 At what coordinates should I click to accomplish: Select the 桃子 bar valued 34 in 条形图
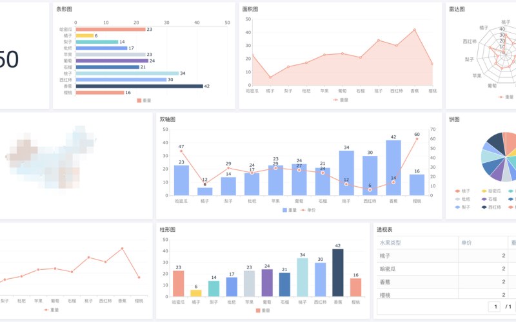coord(127,73)
